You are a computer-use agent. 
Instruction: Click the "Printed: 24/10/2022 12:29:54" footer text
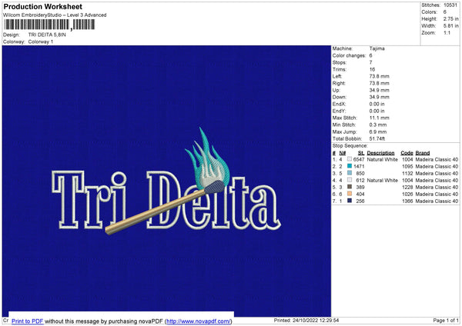[x=306, y=320]
